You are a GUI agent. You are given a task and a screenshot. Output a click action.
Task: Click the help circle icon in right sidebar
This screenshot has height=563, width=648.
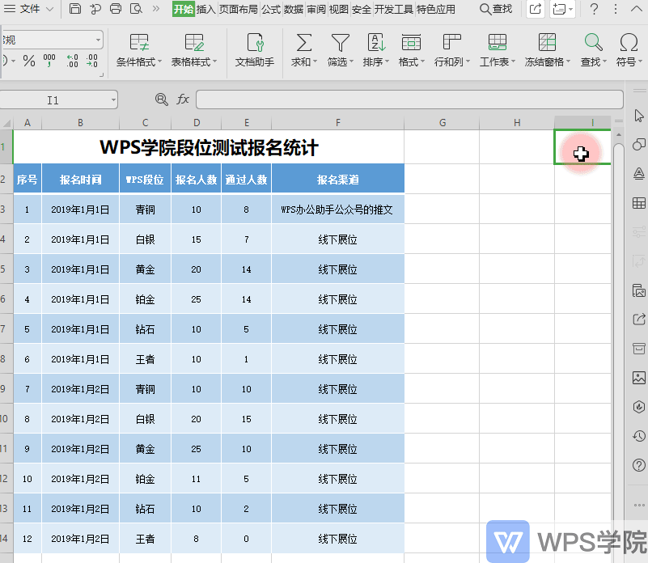pyautogui.click(x=639, y=465)
